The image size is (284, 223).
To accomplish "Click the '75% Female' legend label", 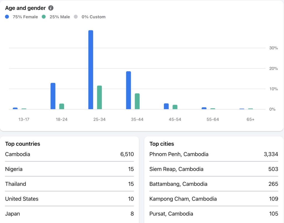I will coord(25,17).
